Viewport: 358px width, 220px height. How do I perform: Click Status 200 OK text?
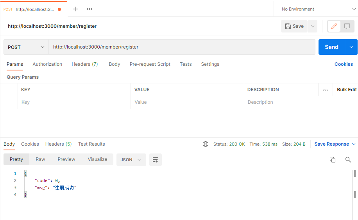coord(229,144)
